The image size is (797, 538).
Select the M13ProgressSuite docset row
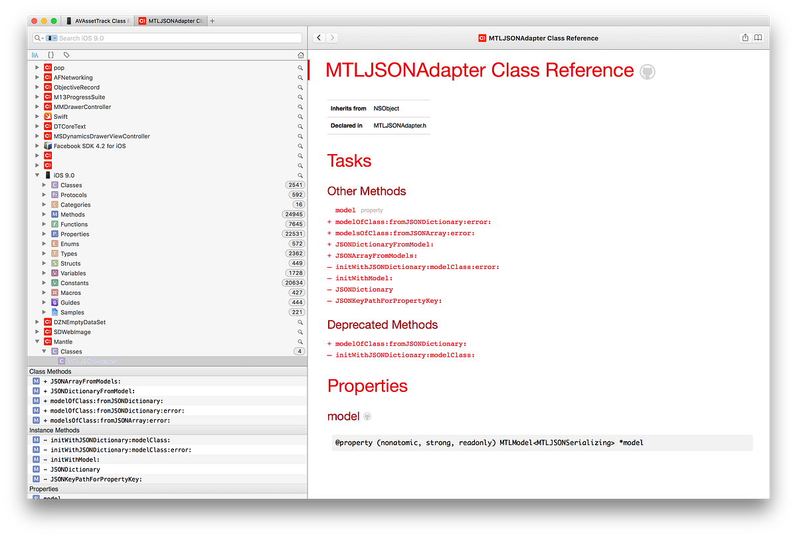(167, 97)
